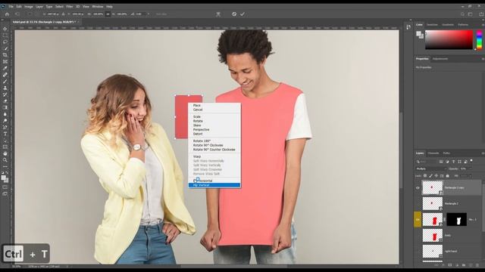Viewport: 485px width, 272px height.
Task: Open the Filter menu
Action: tap(70, 7)
